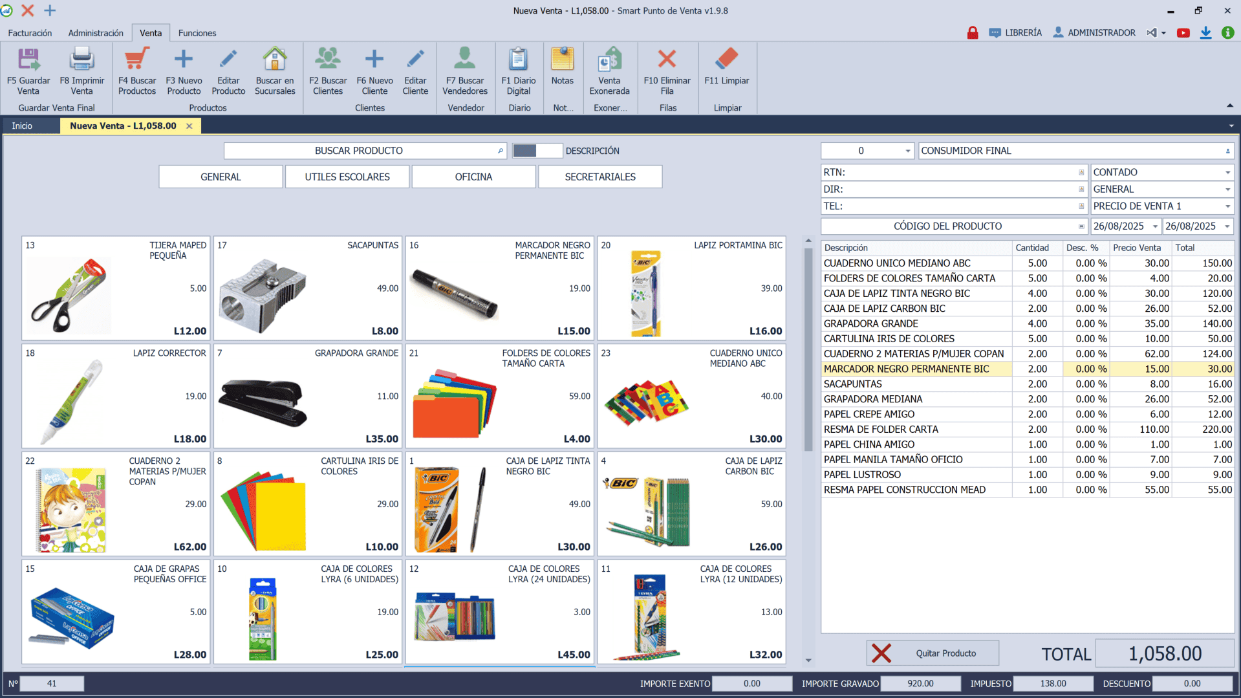Open the first date 26/08/2025 dropdown
Screen dimensions: 1241x698
[x=1155, y=226]
